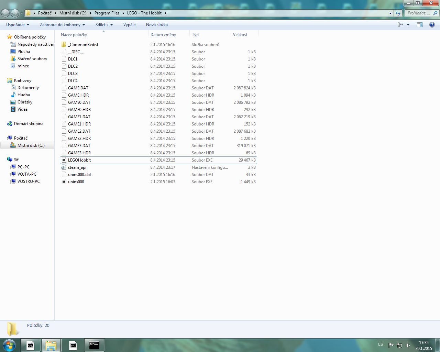Open the Videa library
The width and height of the screenshot is (440, 352).
coord(22,109)
